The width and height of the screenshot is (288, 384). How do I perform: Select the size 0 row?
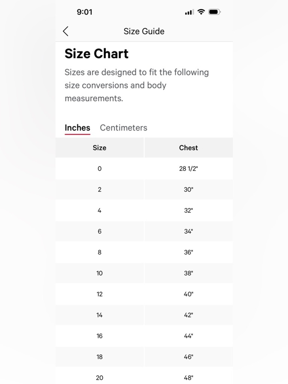click(x=144, y=169)
